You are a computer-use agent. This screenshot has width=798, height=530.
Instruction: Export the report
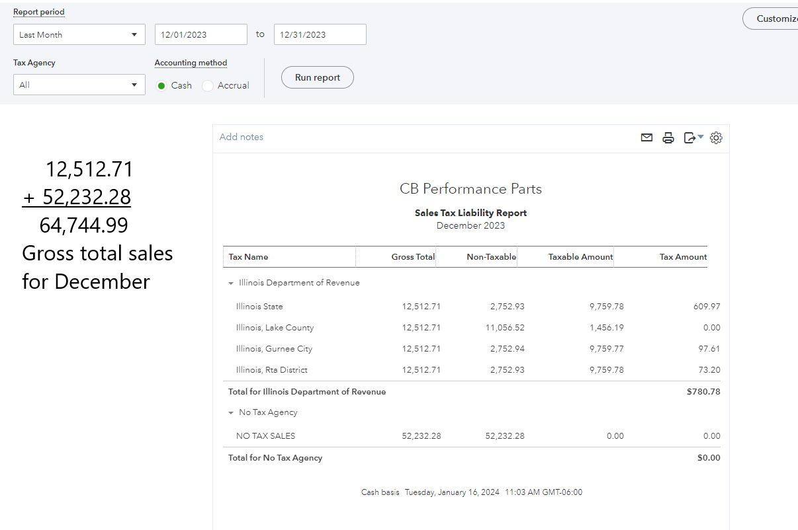690,137
